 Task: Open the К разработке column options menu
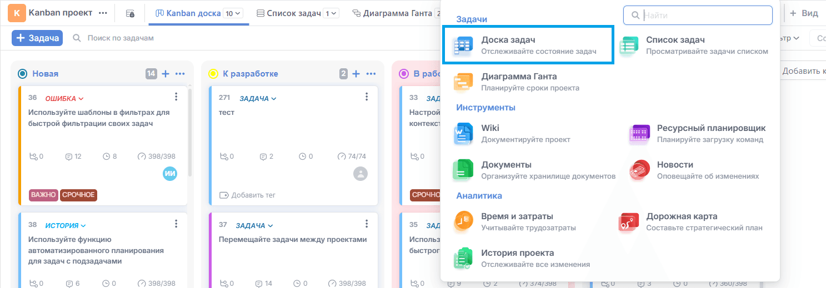pos(371,74)
